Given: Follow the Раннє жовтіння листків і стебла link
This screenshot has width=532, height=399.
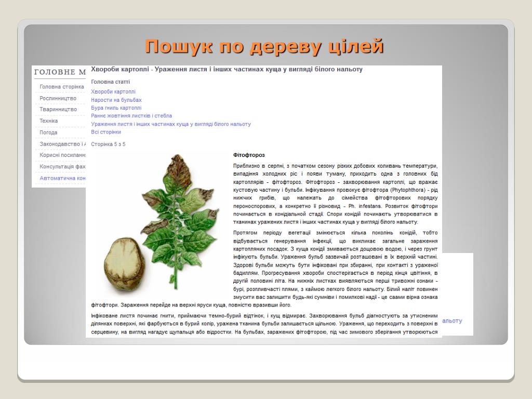Looking at the screenshot, I should [x=131, y=116].
